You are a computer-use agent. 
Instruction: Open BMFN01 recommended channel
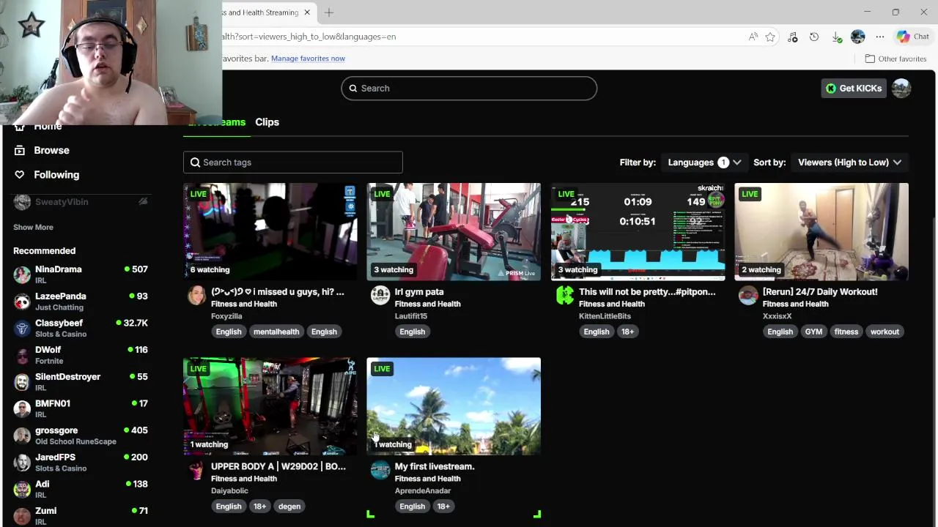(81, 408)
